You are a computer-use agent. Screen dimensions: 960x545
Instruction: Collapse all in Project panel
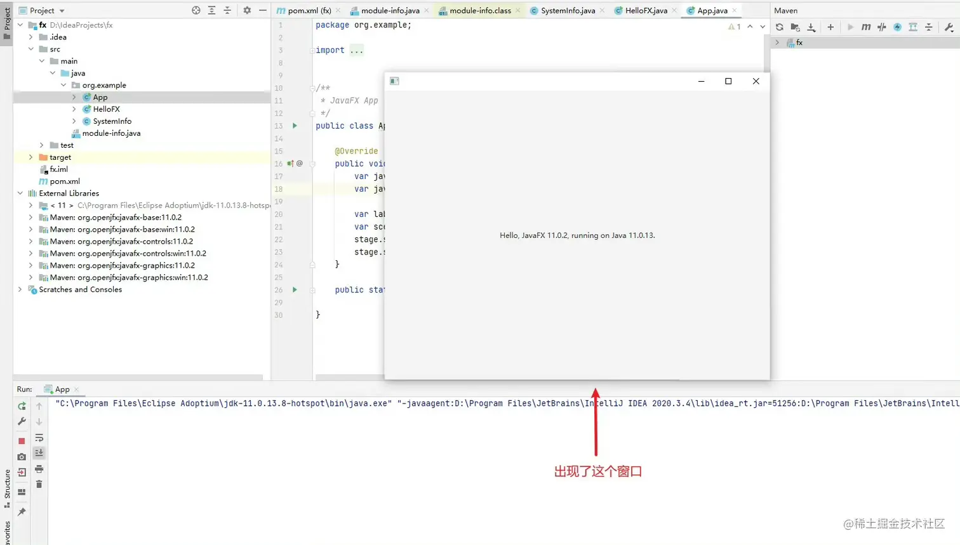(227, 10)
